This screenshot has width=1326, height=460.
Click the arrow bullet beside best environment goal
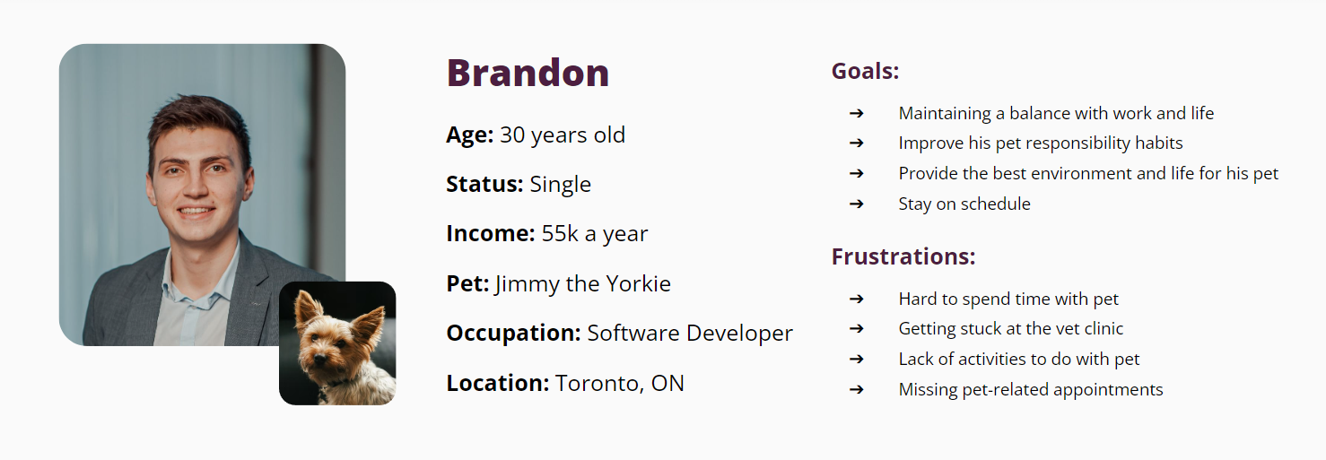(x=856, y=173)
